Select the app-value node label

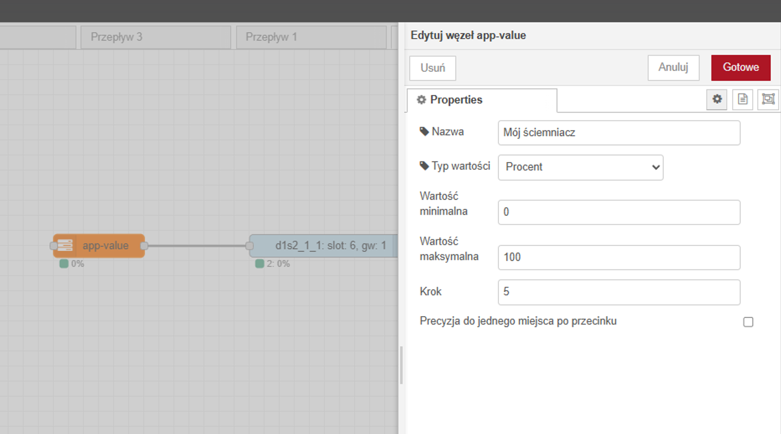click(106, 245)
